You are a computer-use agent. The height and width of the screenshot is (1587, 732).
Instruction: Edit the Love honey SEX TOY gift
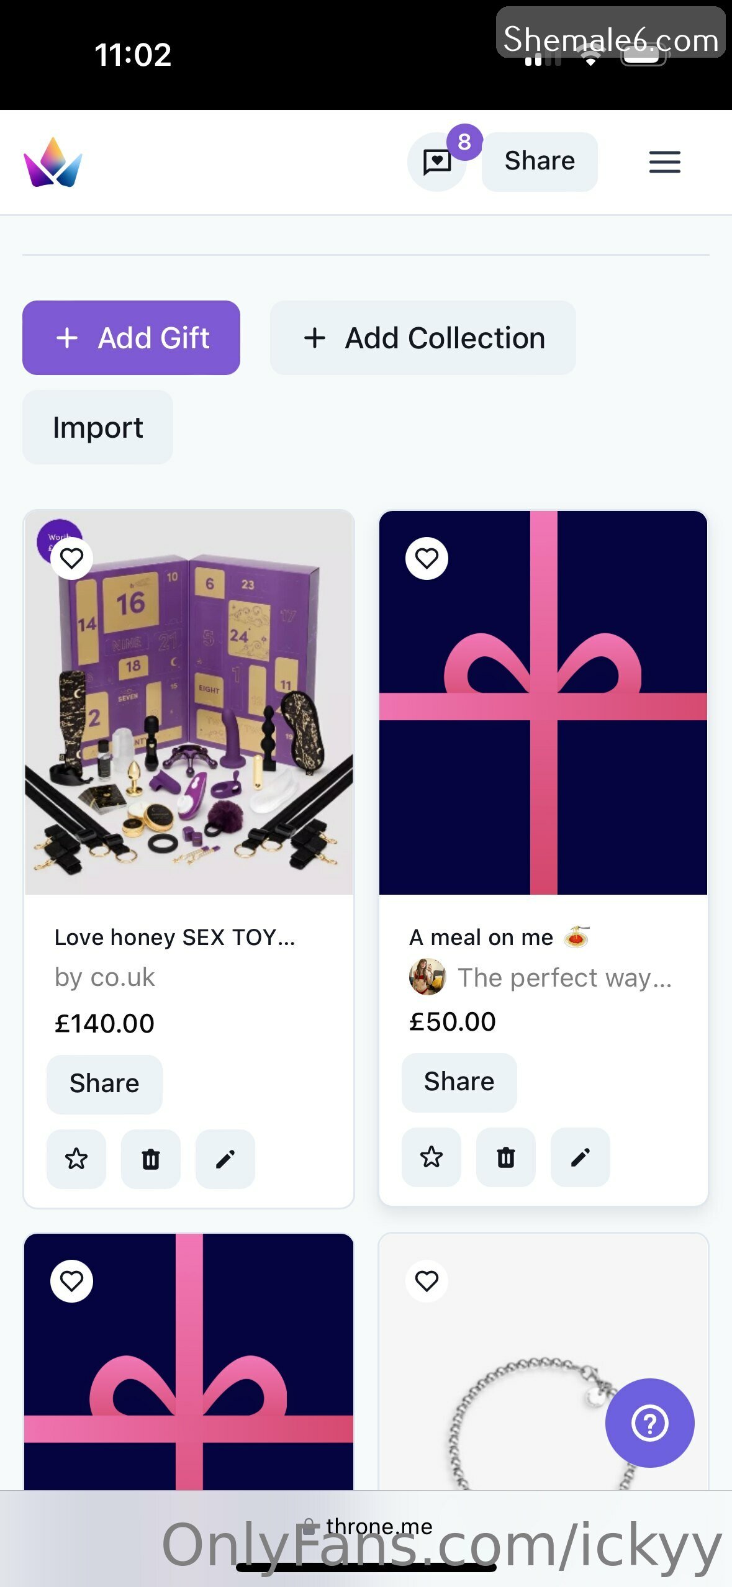(225, 1159)
